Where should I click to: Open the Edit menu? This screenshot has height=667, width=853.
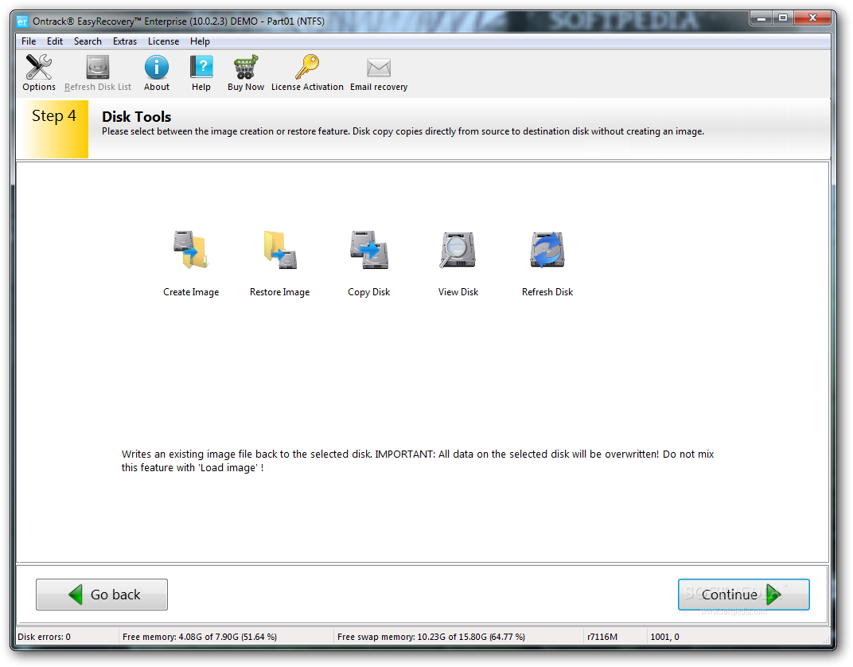54,41
